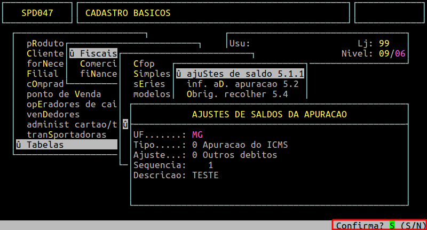Select inf. aD. apuracao 5.2 option
The height and width of the screenshot is (230, 427).
click(x=242, y=84)
